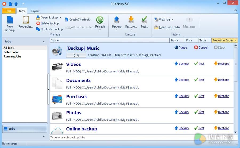The height and width of the screenshot is (148, 240).
Task: Click the View log button
Action: 162,20
